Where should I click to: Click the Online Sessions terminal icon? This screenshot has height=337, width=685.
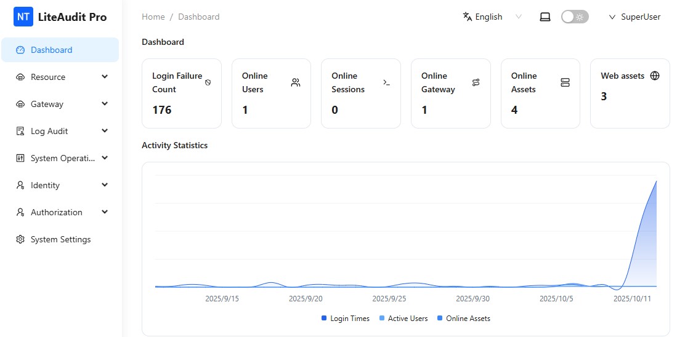(386, 82)
